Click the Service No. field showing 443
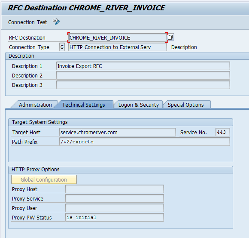The height and width of the screenshot is (238, 249). pyautogui.click(x=223, y=132)
